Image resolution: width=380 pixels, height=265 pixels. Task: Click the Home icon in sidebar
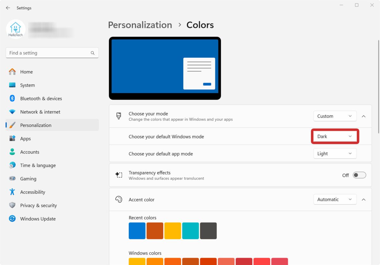[x=12, y=72]
